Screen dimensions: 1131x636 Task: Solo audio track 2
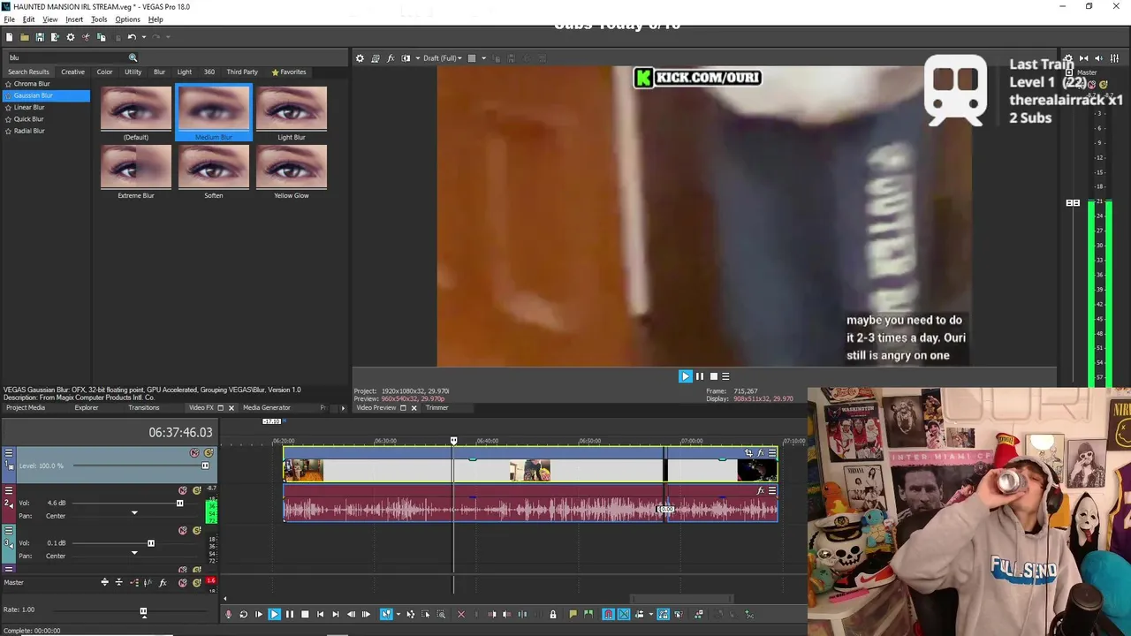tap(197, 490)
